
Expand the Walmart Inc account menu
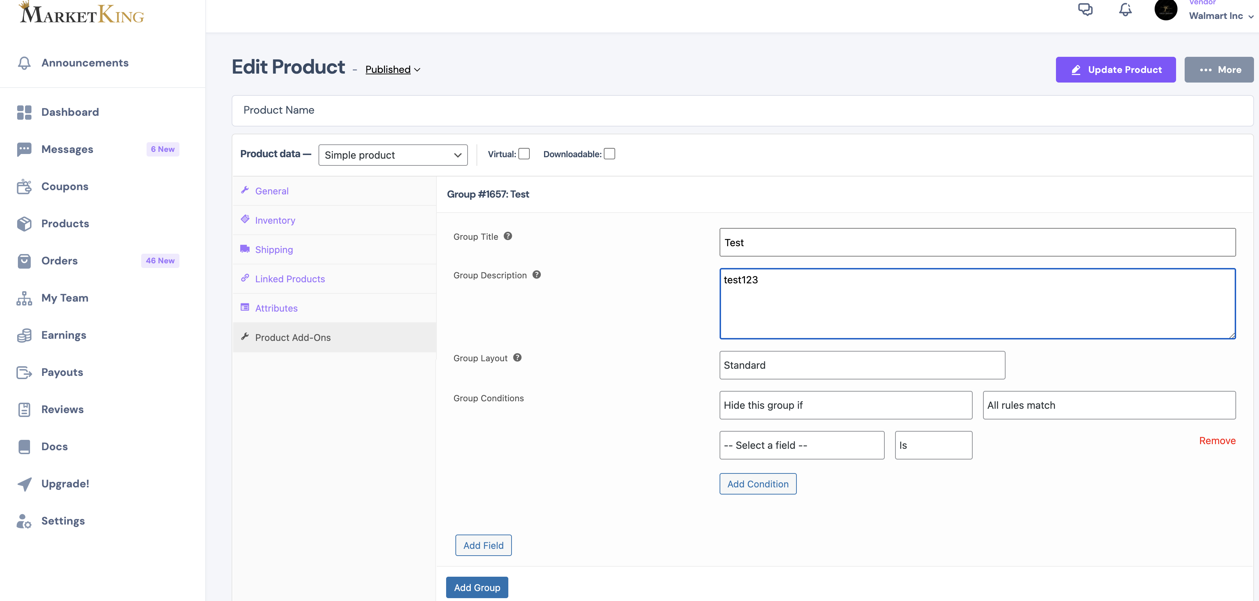[x=1221, y=16]
